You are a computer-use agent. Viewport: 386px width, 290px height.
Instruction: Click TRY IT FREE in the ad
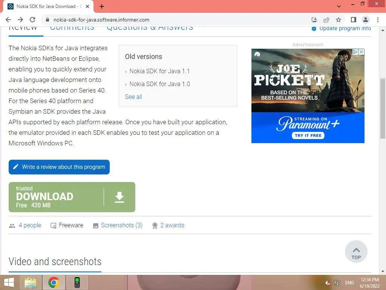pyautogui.click(x=308, y=136)
